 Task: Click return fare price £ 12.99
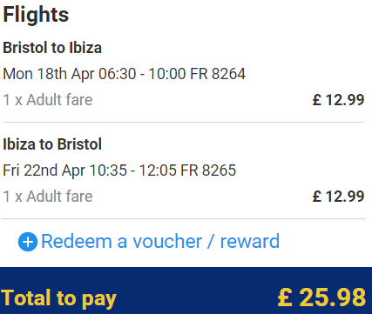pos(338,197)
